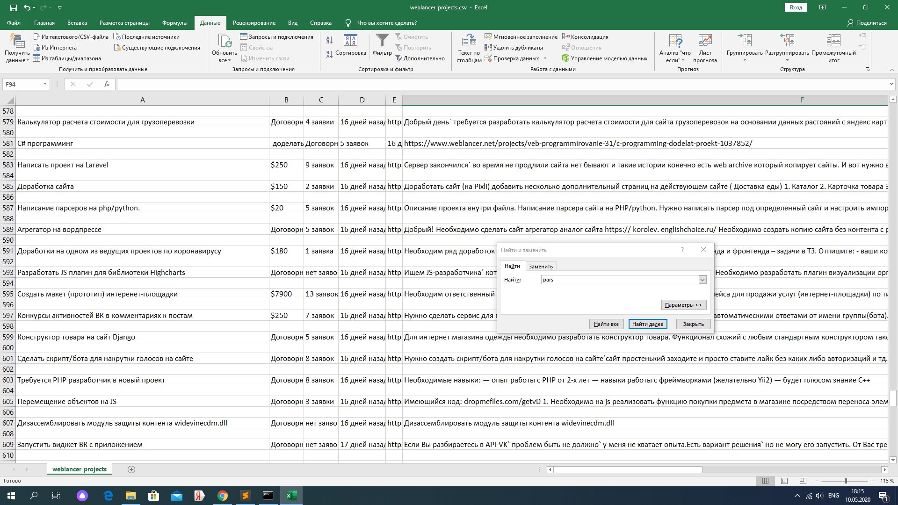
Task: Click Remove Duplicates icon
Action: [488, 48]
